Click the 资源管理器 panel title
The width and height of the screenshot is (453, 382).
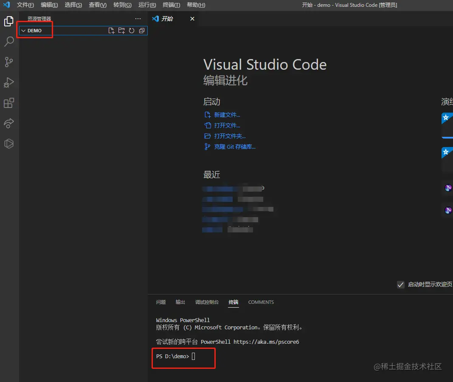(x=39, y=19)
